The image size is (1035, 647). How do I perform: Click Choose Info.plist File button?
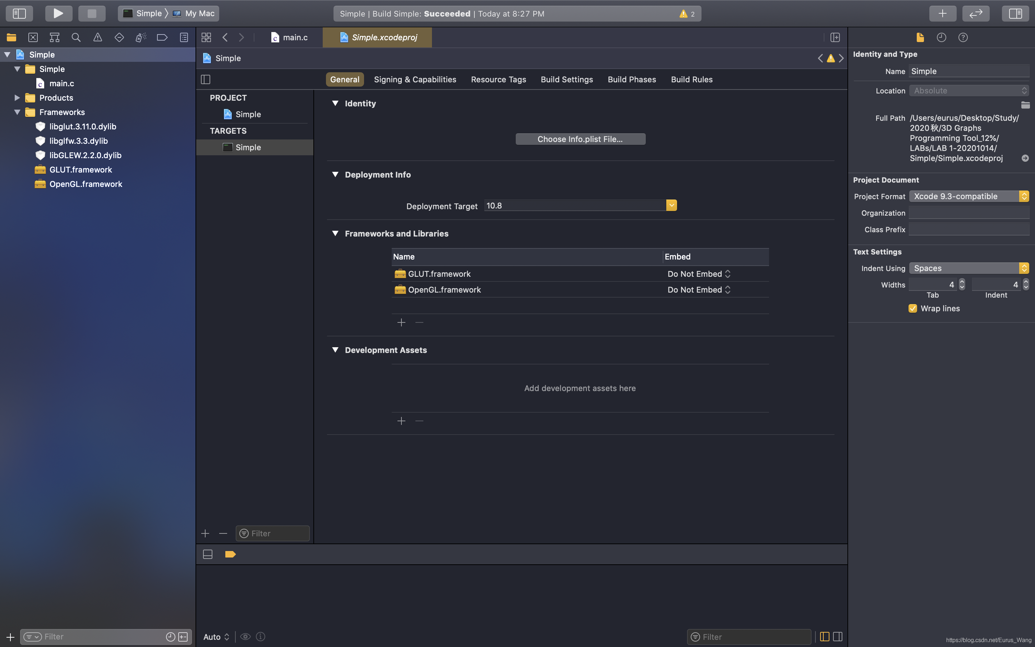tap(580, 139)
